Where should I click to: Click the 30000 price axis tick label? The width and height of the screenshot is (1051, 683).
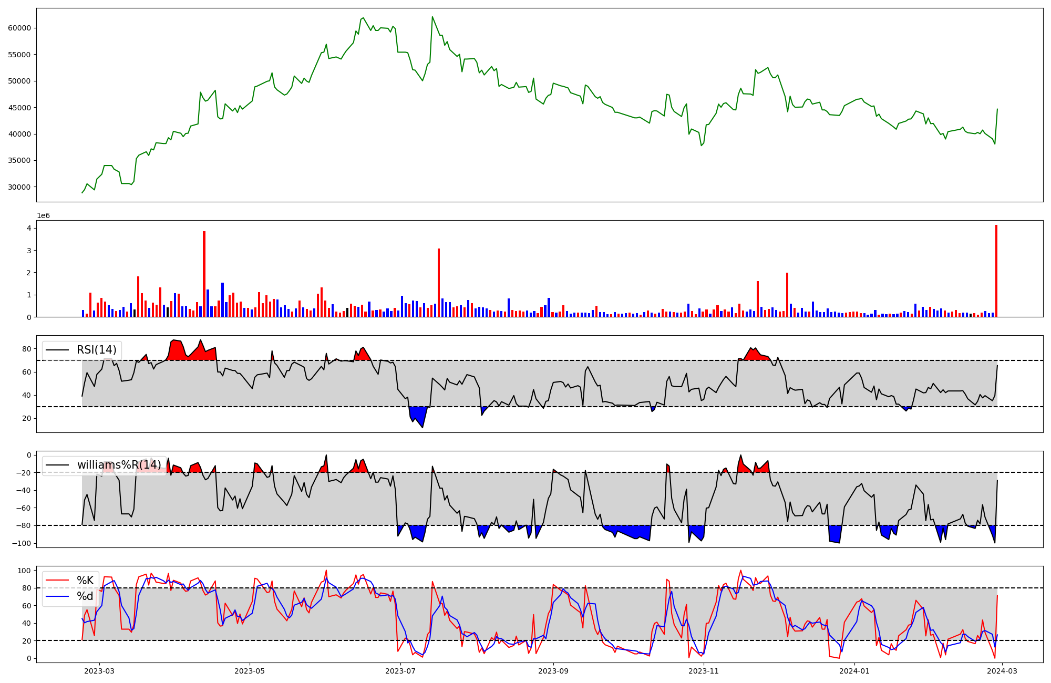(x=19, y=187)
